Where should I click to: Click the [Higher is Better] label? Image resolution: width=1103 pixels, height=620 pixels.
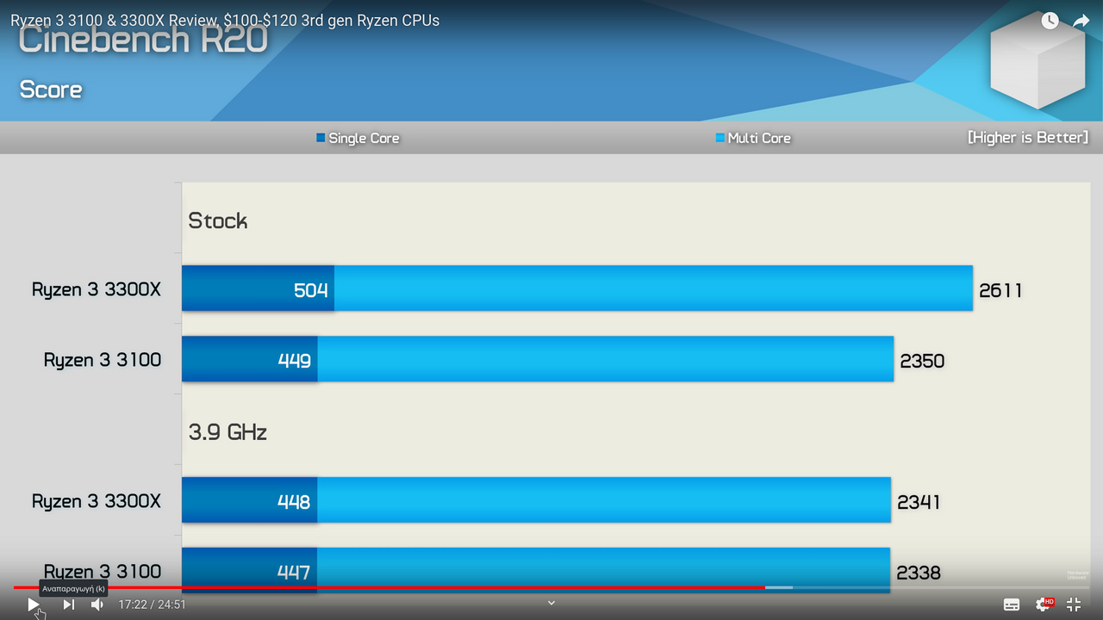1028,138
